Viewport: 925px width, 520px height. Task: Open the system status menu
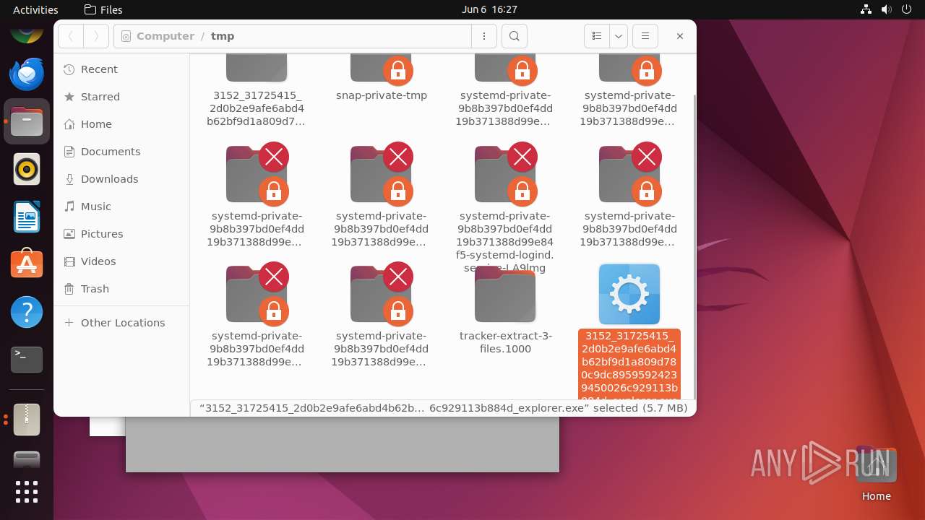click(887, 9)
